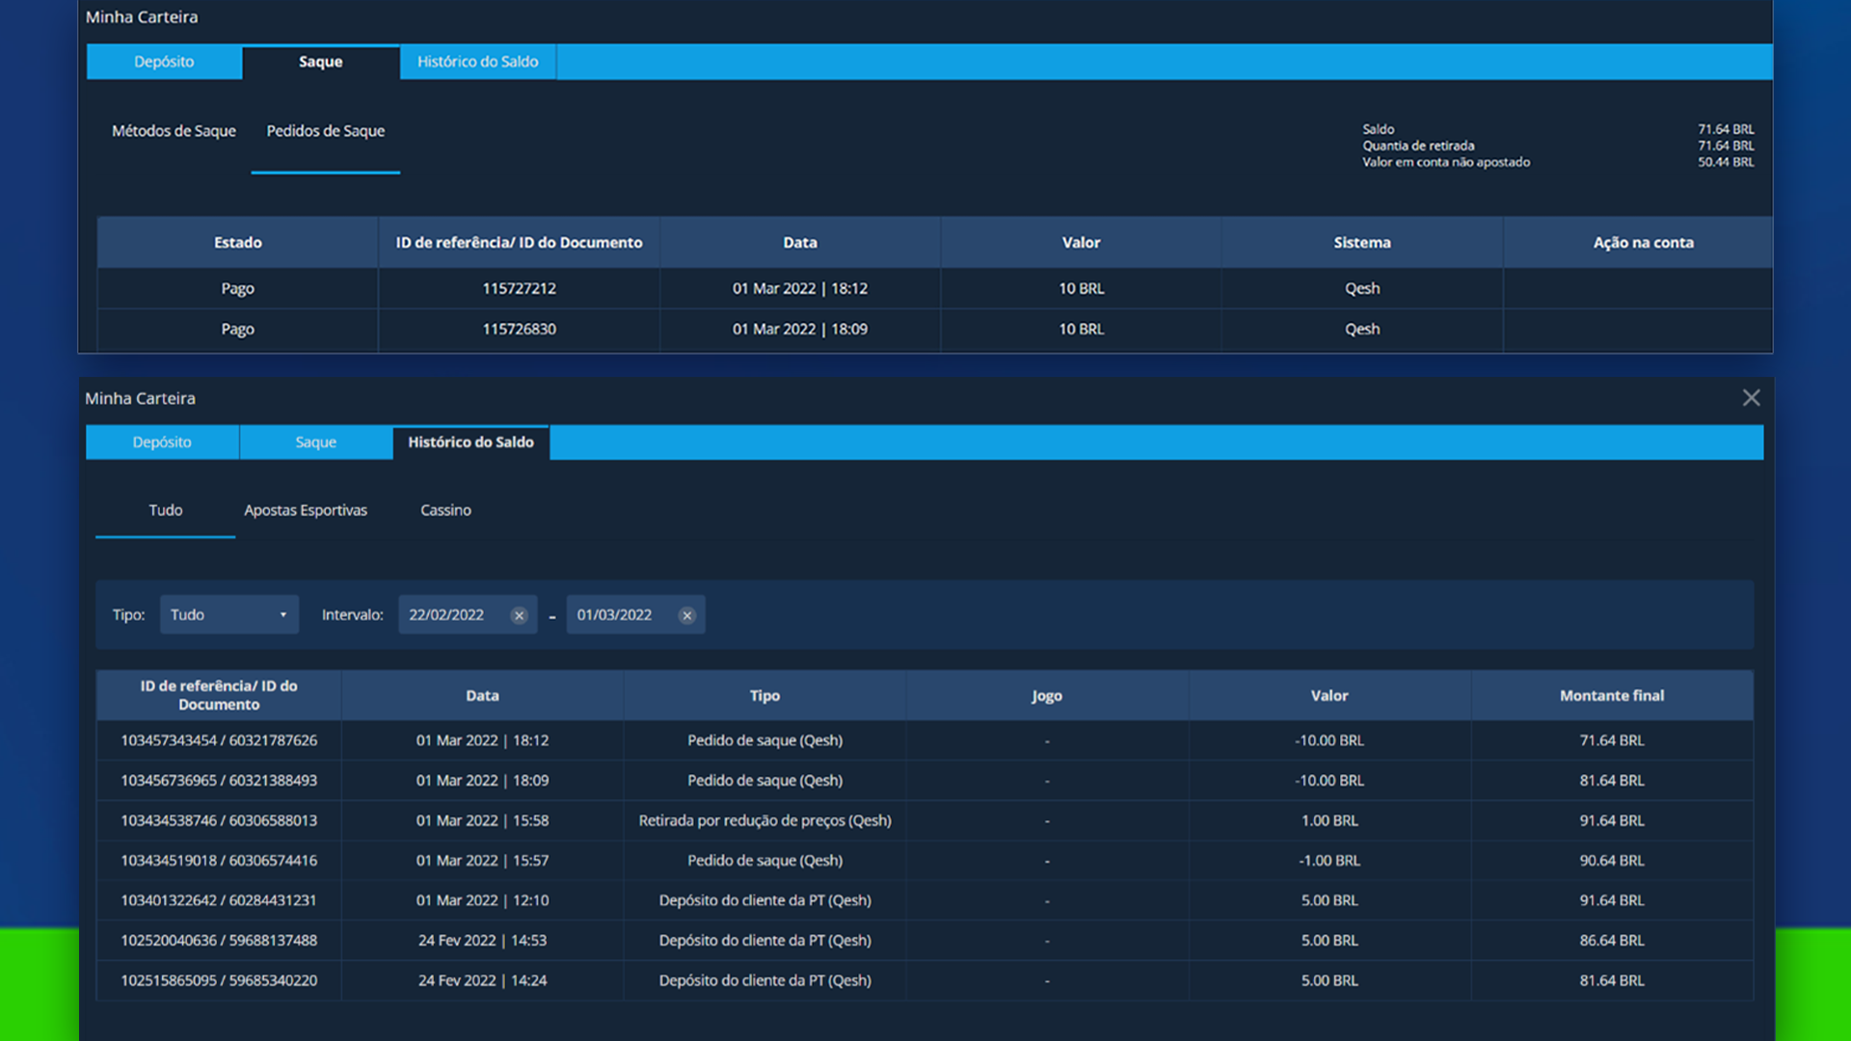The width and height of the screenshot is (1851, 1041).
Task: Select the Retirada por redução de preços row
Action: pyautogui.click(x=765, y=820)
